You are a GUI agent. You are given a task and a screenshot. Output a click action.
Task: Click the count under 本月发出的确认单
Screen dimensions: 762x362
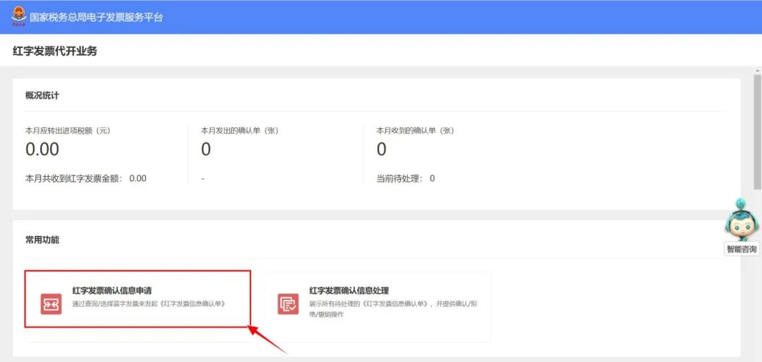(206, 149)
